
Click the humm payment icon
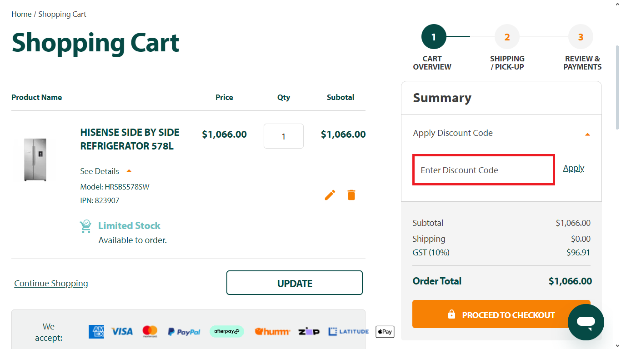pyautogui.click(x=272, y=331)
